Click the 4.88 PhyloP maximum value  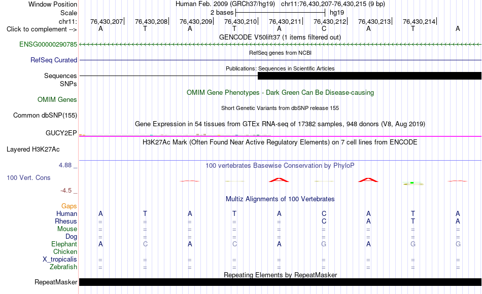65,165
